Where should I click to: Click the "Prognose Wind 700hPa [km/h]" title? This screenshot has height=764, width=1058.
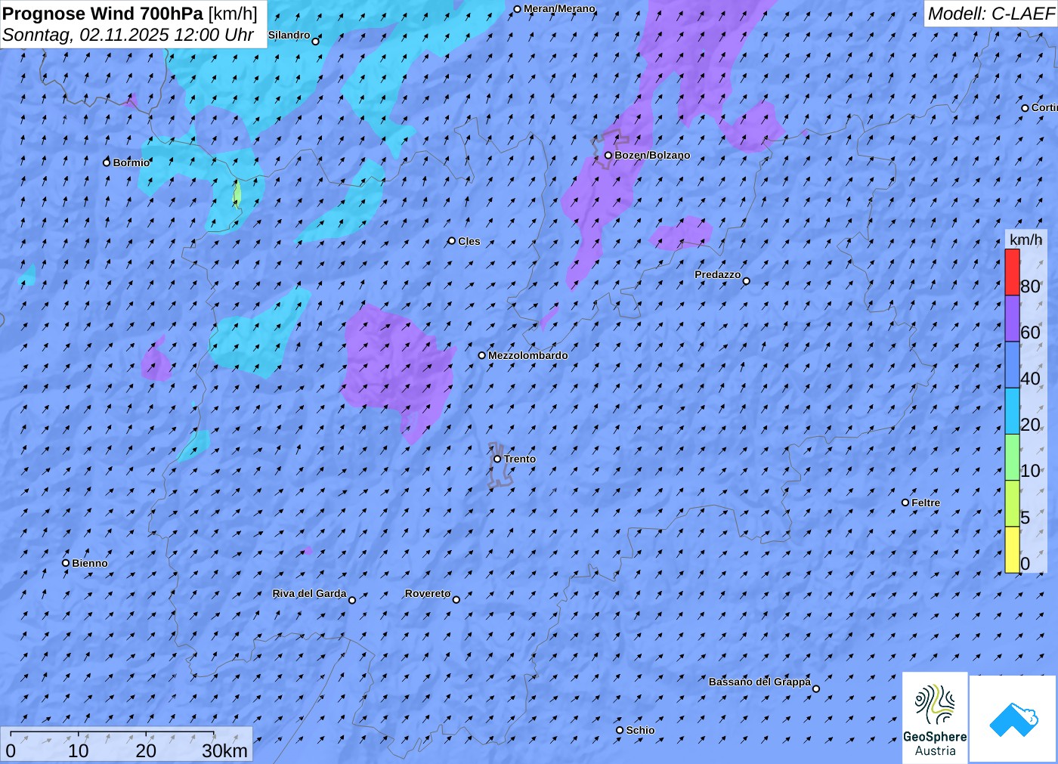tap(130, 14)
